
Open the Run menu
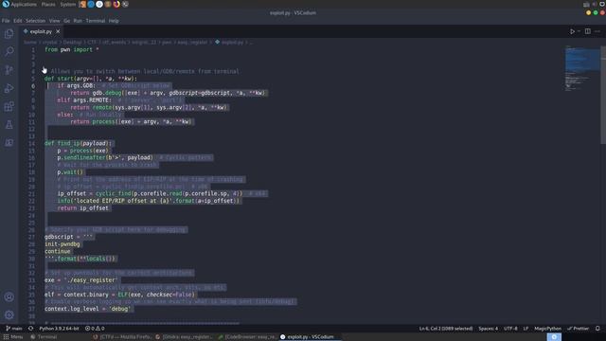78,21
